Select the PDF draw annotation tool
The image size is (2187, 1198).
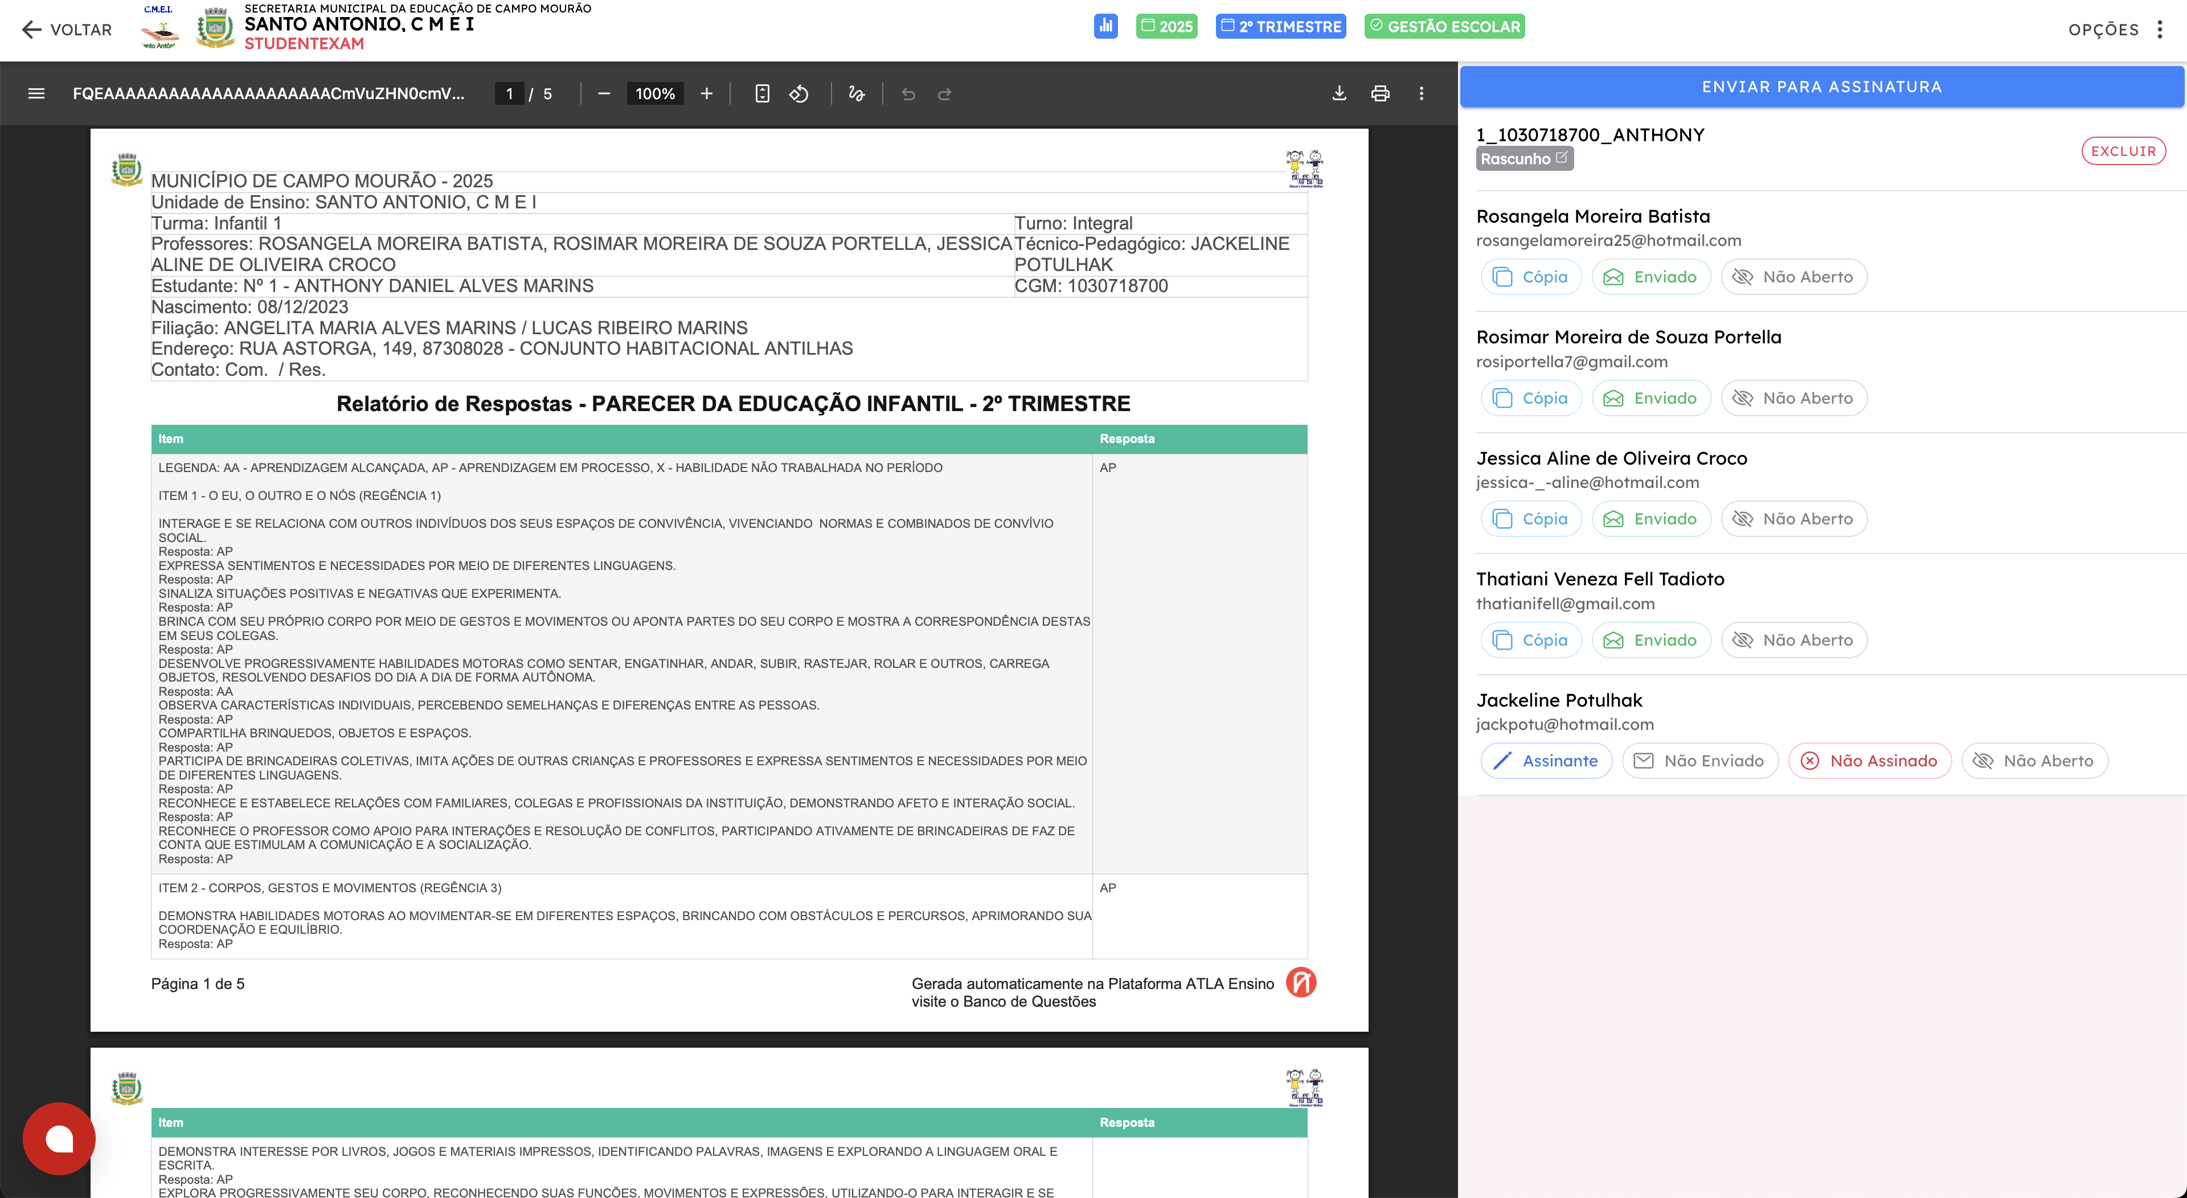pyautogui.click(x=857, y=93)
